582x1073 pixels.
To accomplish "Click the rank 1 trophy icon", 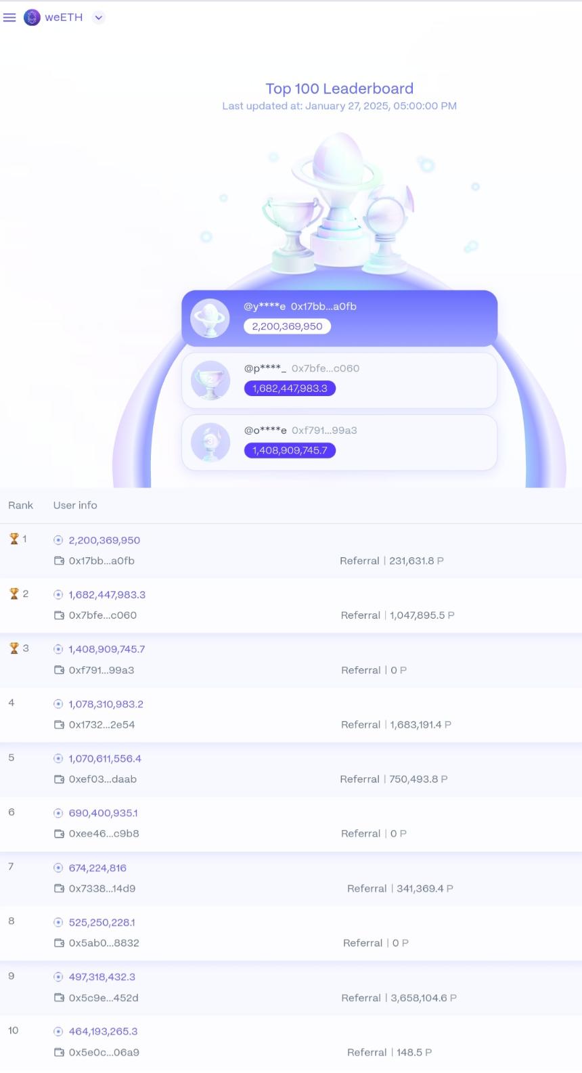I will pyautogui.click(x=14, y=539).
